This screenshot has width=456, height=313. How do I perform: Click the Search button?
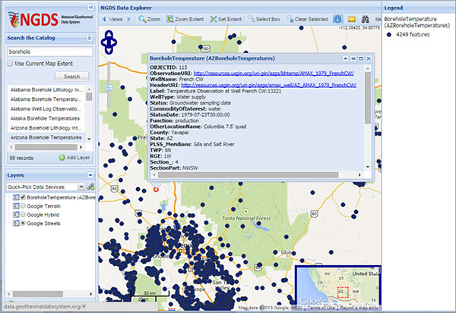click(x=71, y=77)
